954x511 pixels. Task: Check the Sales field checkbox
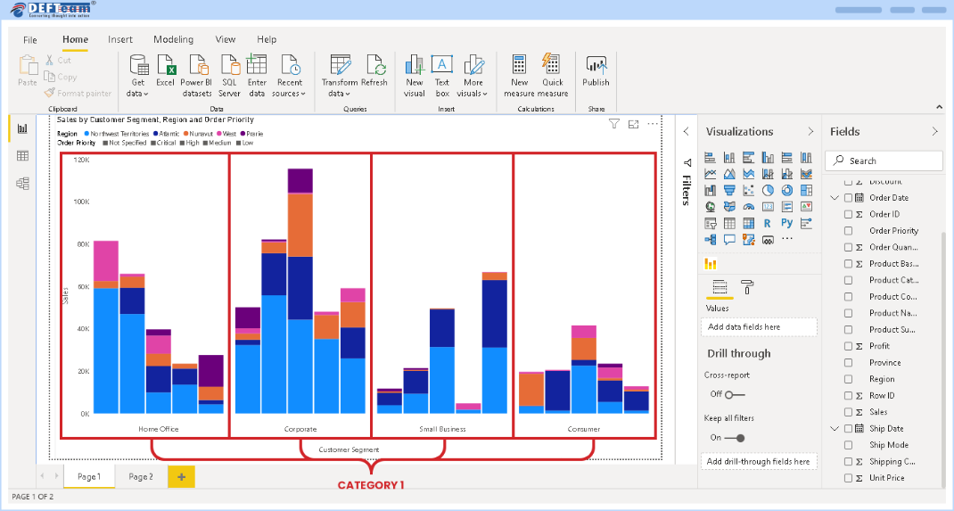pos(848,412)
